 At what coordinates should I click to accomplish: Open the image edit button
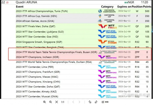pyautogui.click(x=105, y=102)
